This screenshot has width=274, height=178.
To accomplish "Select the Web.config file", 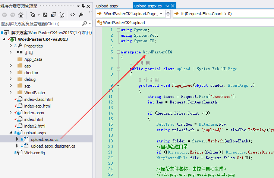I will tap(35, 153).
